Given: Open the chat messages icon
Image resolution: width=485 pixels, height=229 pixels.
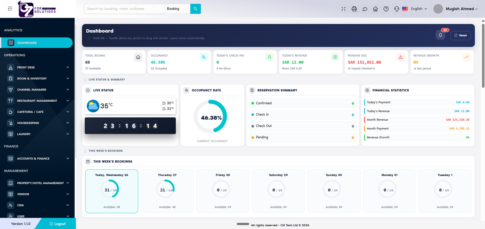Looking at the screenshot, I should [365, 9].
